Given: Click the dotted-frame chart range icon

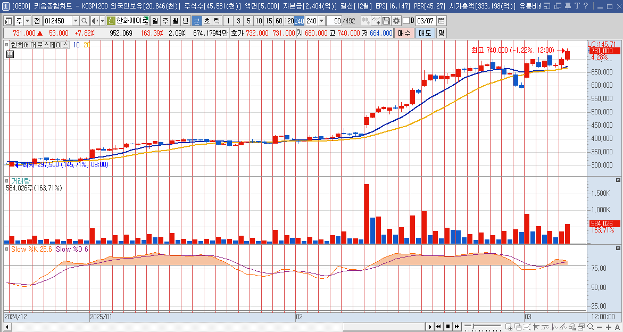Looking at the screenshot, I should click(x=527, y=327).
